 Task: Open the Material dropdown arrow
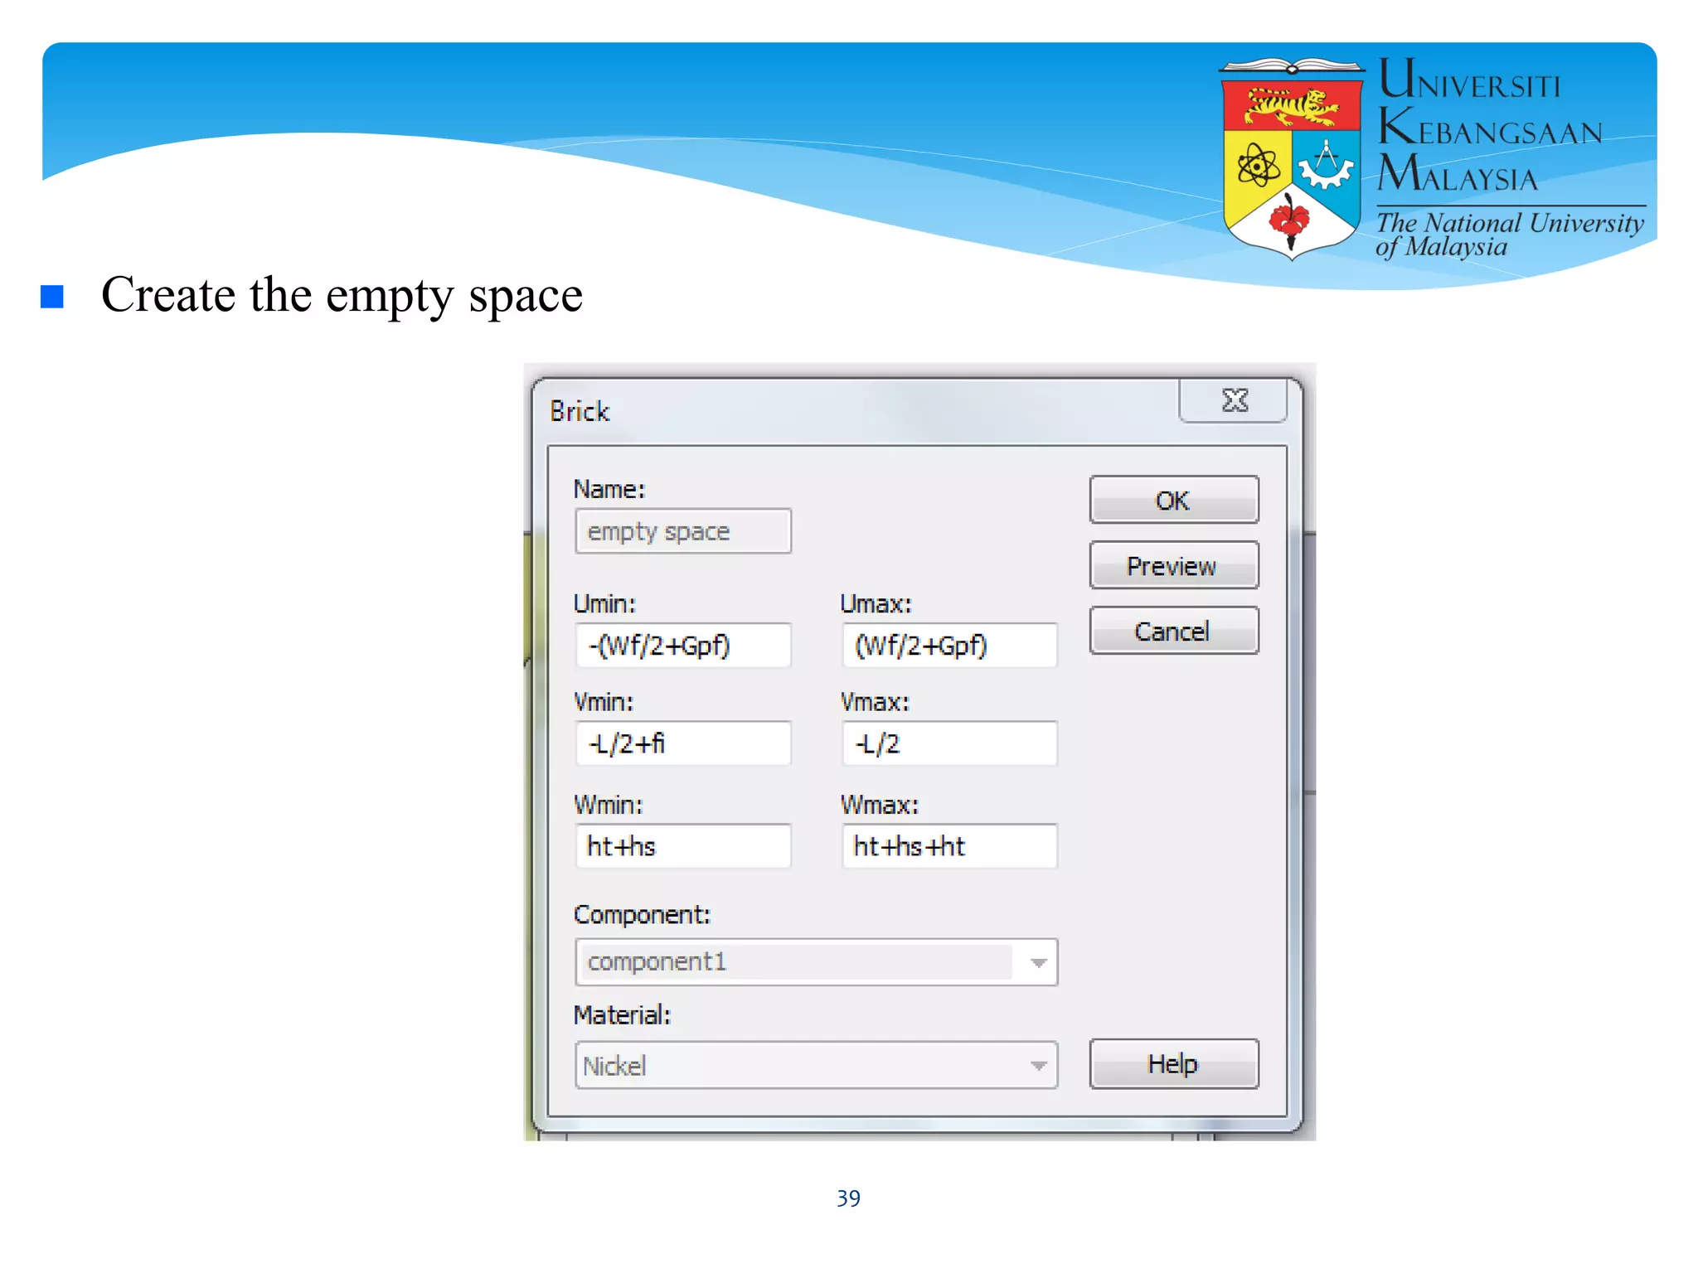tap(1038, 1066)
